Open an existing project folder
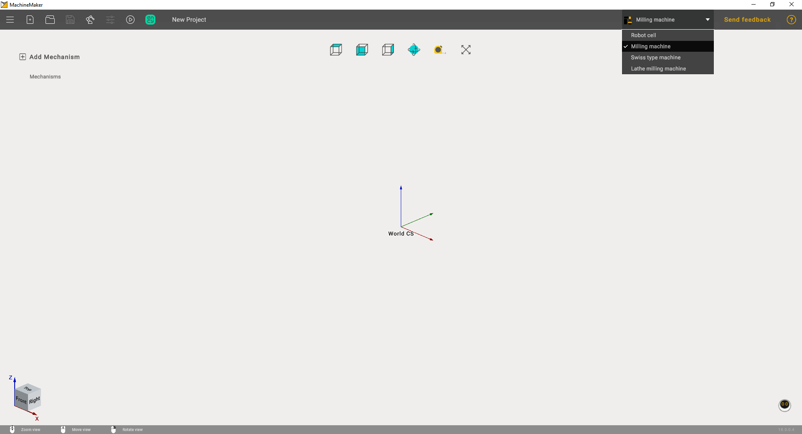The height and width of the screenshot is (434, 802). pyautogui.click(x=50, y=20)
